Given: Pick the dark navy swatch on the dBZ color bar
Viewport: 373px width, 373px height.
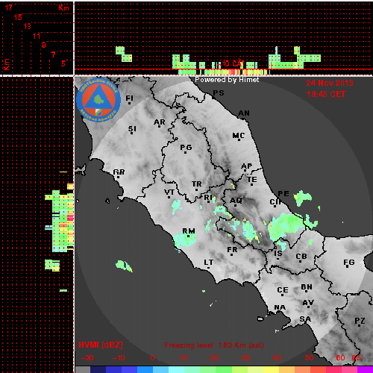Looking at the screenshot, I should tap(98, 369).
